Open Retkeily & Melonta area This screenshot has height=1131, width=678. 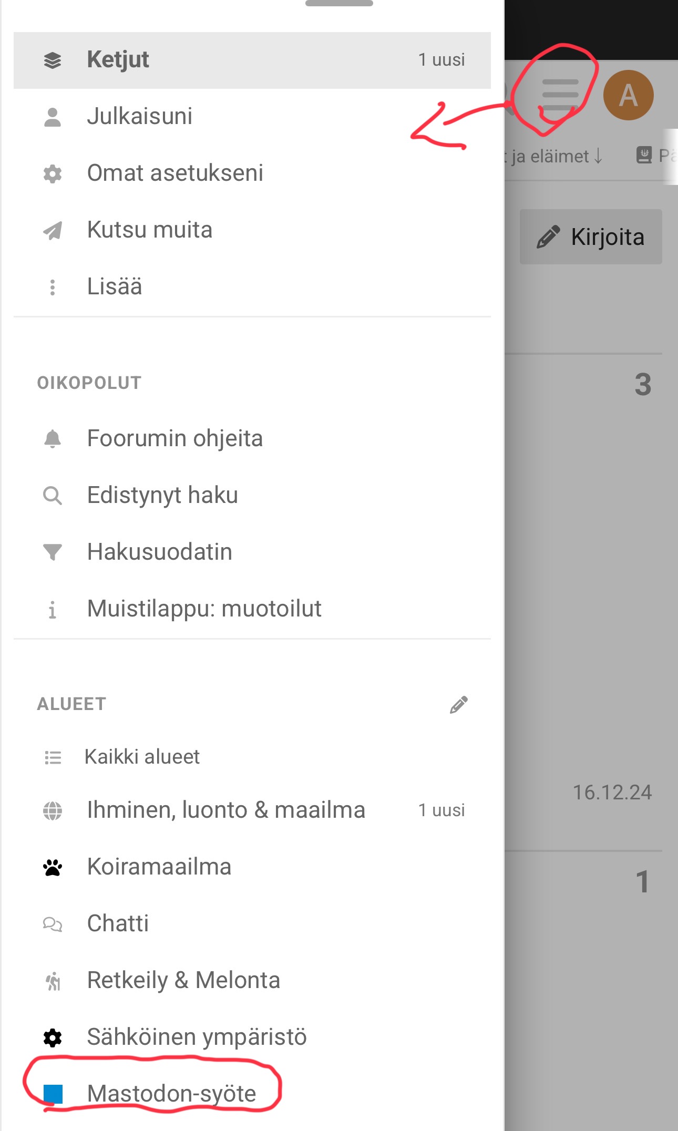pyautogui.click(x=183, y=980)
